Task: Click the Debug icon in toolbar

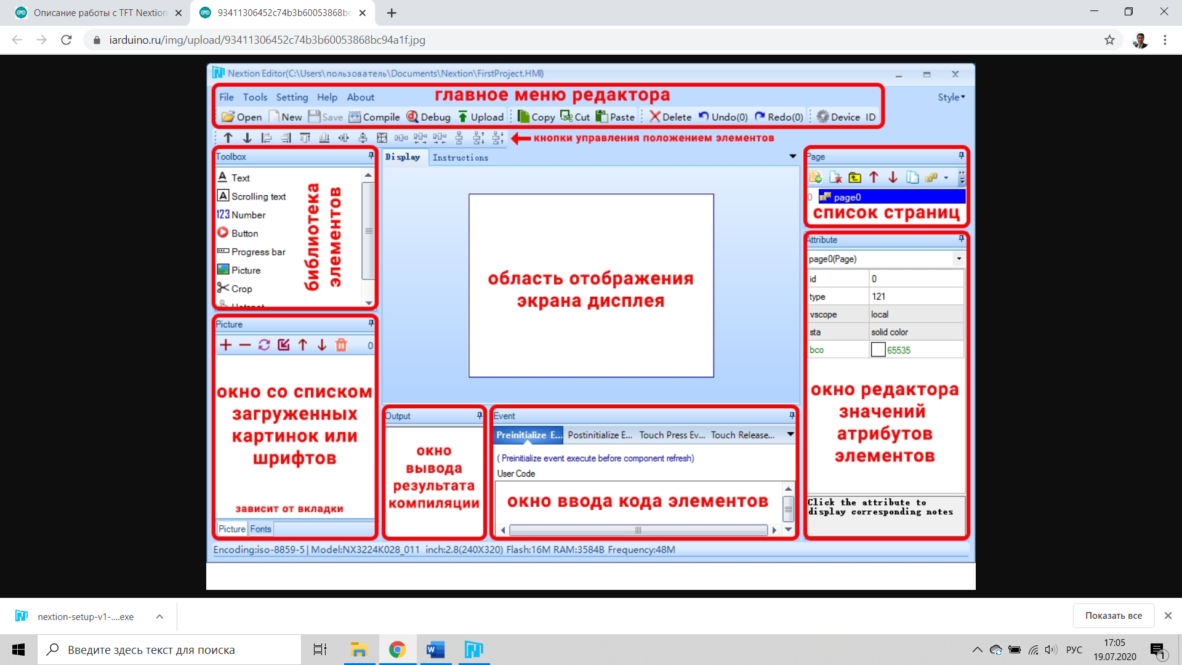Action: pos(412,117)
